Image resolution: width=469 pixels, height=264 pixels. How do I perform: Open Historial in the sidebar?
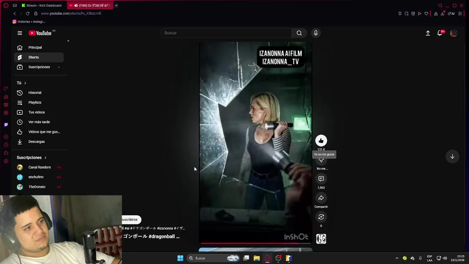click(x=39, y=93)
